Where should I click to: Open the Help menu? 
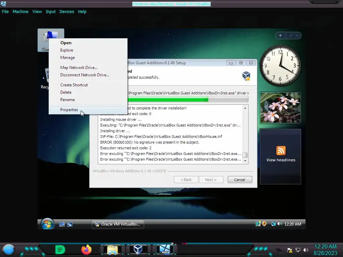point(82,12)
